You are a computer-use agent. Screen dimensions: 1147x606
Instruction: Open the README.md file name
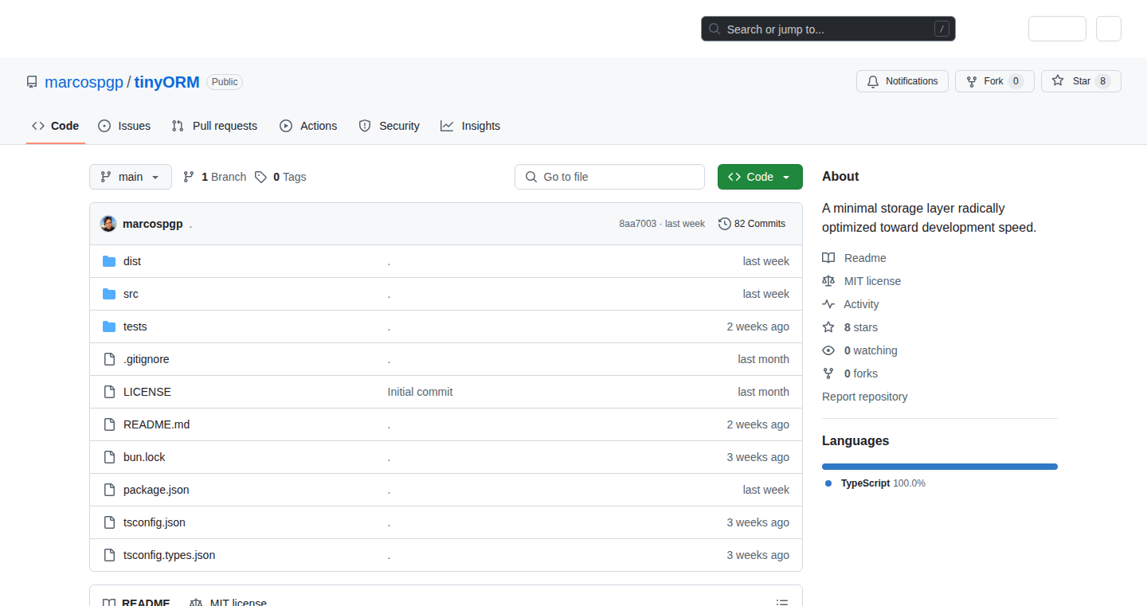point(156,424)
